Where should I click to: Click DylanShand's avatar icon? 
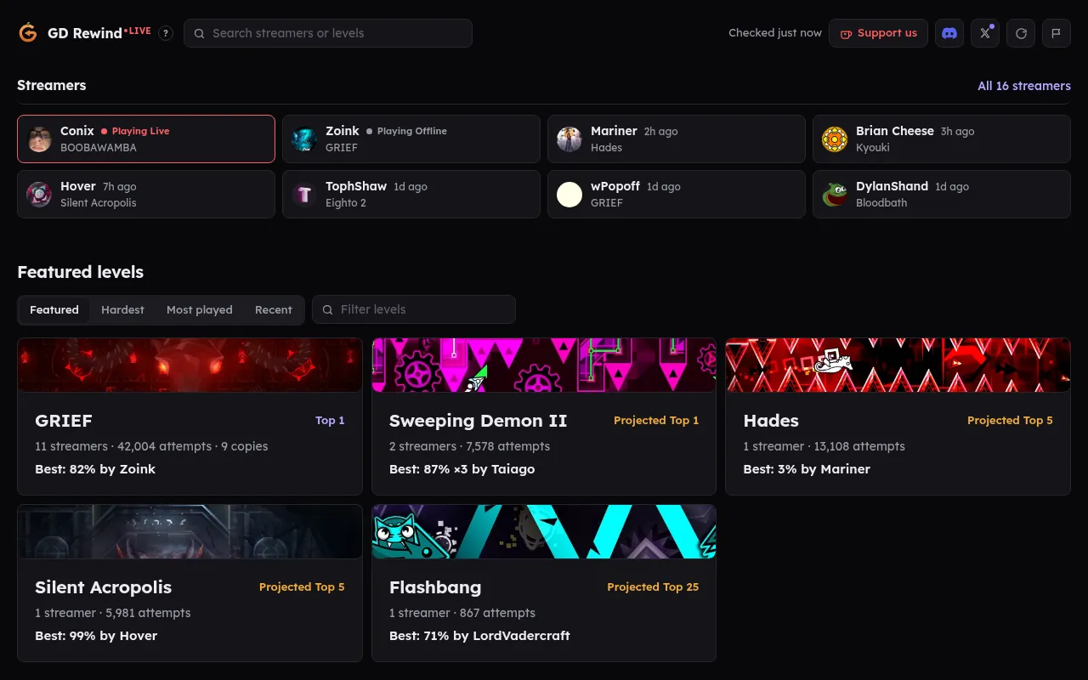[835, 195]
